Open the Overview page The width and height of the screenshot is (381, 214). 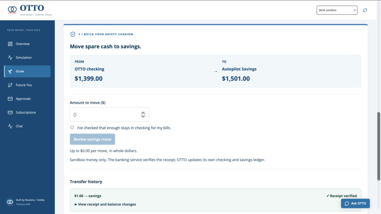click(x=27, y=44)
